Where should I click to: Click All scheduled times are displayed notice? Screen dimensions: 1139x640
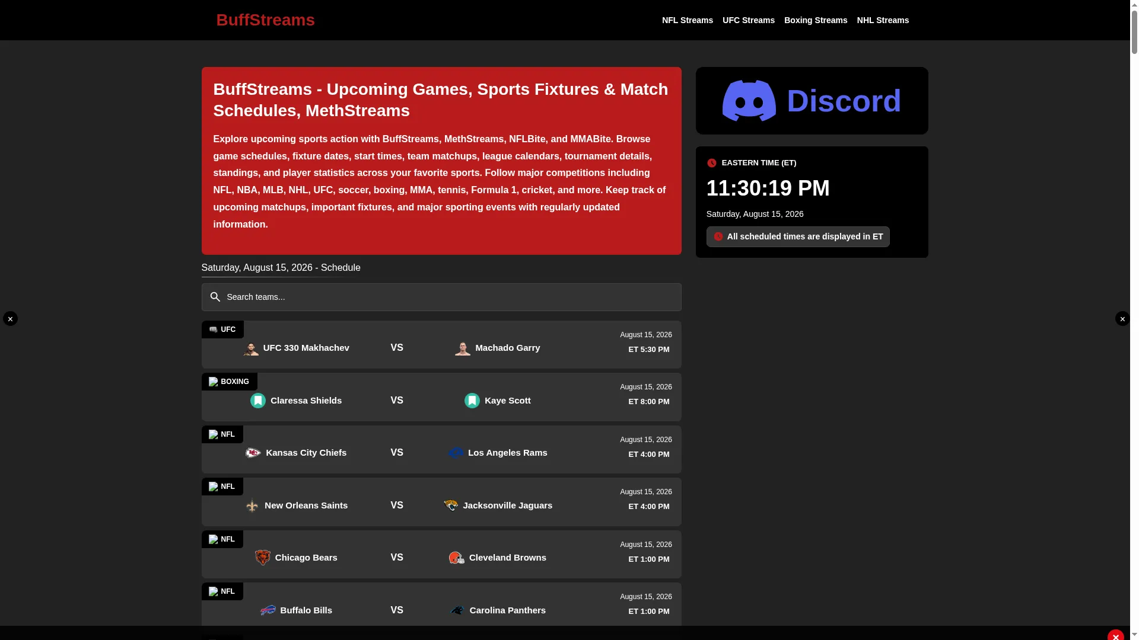(x=798, y=236)
